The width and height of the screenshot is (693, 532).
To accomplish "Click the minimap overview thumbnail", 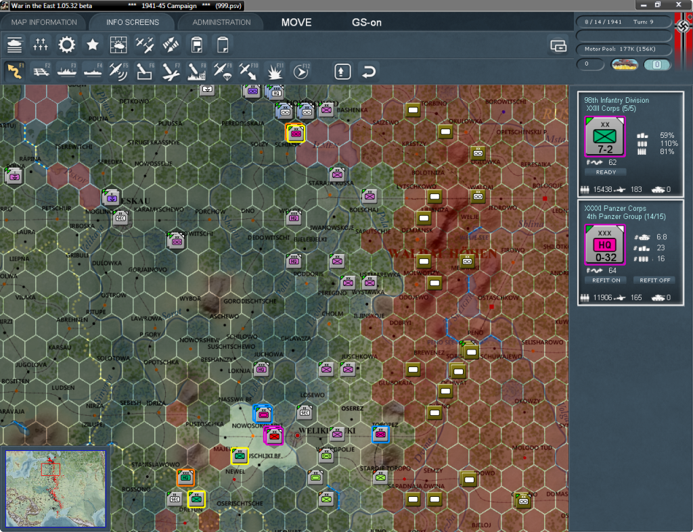I will pyautogui.click(x=55, y=488).
